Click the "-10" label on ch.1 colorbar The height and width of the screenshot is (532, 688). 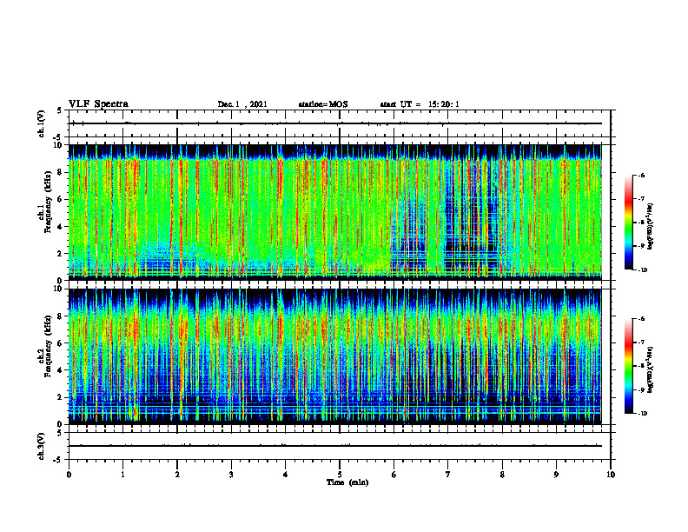click(x=643, y=270)
